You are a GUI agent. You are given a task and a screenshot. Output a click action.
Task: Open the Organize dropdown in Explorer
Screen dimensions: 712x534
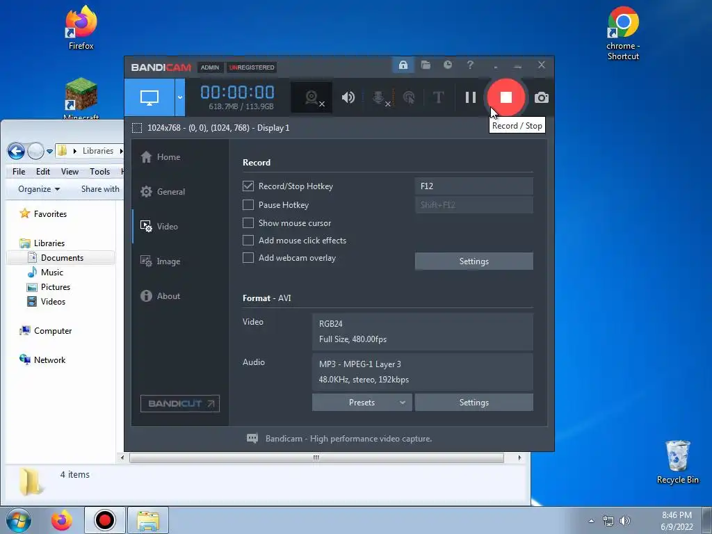coord(39,189)
